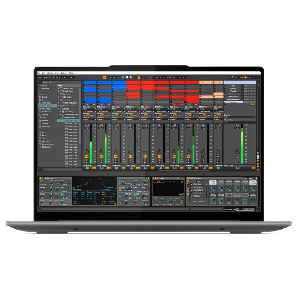The height and width of the screenshot is (299, 299).
Task: Select the MIDI Effects category icon
Action: pyautogui.click(x=40, y=109)
